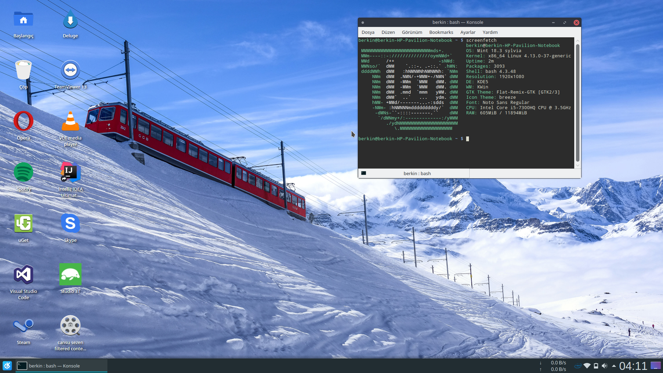
Task: Select the Studio 3T desktop icon
Action: pos(70,274)
